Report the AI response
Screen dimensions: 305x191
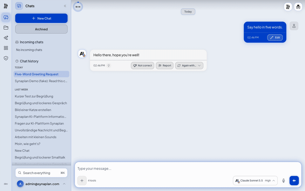pos(165,66)
